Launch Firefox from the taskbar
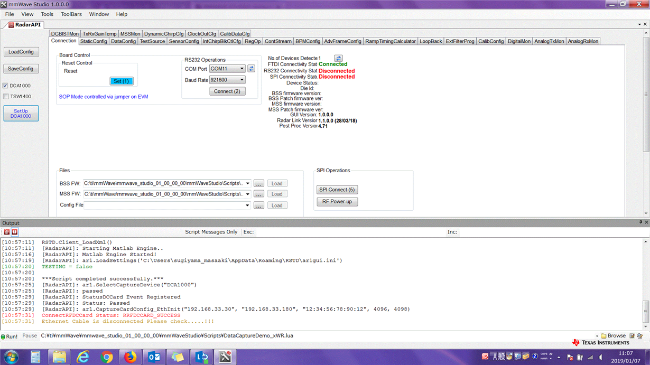 131,357
